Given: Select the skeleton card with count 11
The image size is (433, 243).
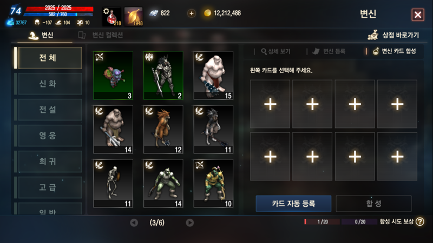Looking at the screenshot, I should tap(113, 184).
